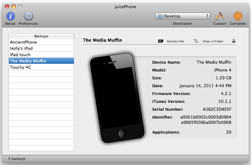This screenshot has width=251, height=165.
Task: Click the Show in Finder list icon
Action: coord(196,41)
